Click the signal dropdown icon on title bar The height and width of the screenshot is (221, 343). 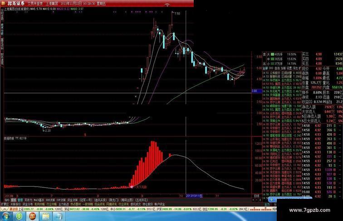pyautogui.click(x=167, y=5)
